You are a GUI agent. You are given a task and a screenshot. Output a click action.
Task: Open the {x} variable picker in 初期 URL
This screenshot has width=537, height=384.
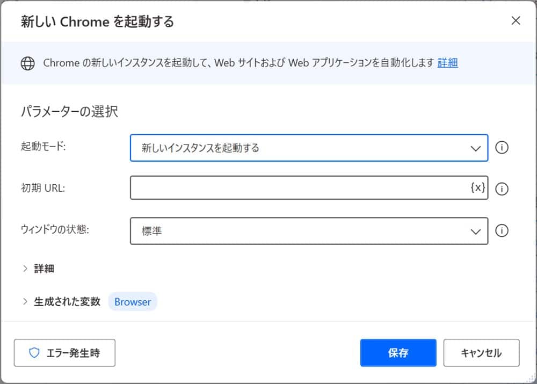click(477, 188)
